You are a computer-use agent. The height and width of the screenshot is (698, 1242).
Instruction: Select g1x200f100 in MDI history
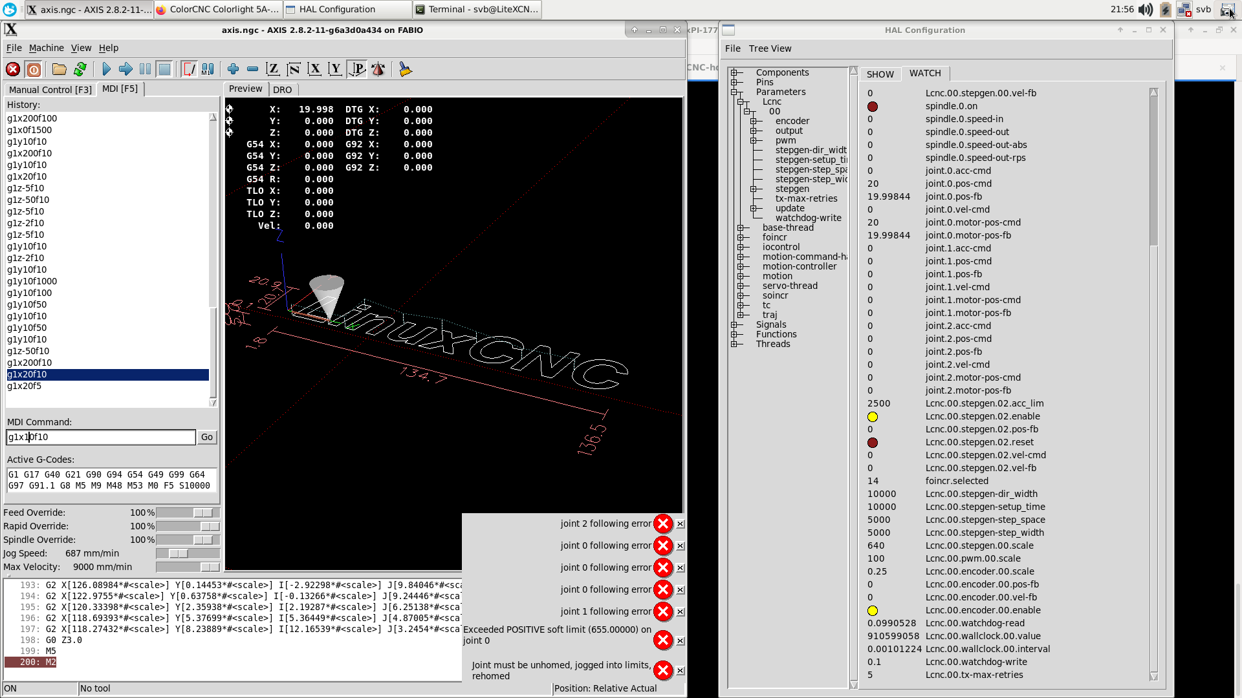[107, 118]
